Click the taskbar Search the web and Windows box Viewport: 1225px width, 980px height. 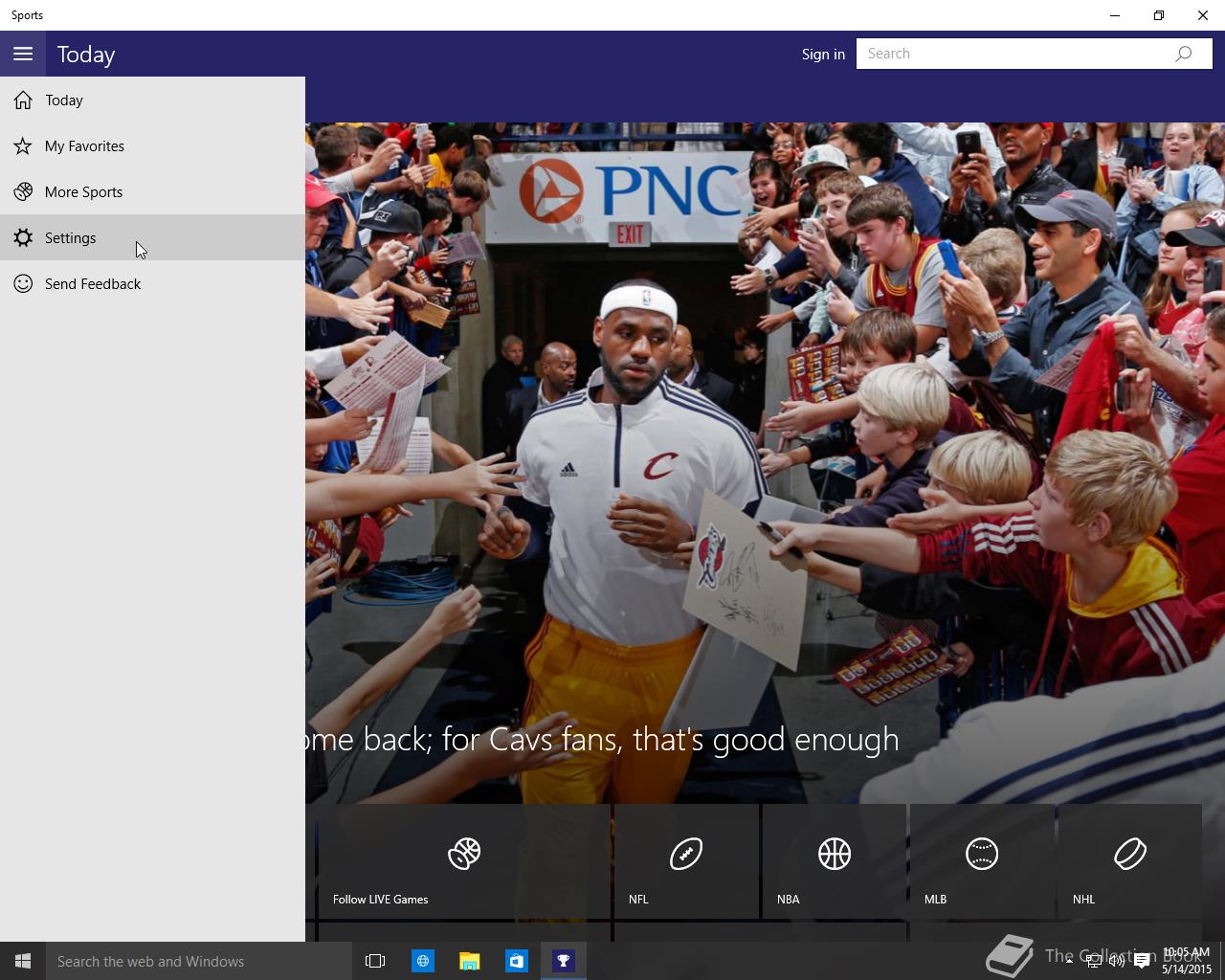(x=199, y=961)
